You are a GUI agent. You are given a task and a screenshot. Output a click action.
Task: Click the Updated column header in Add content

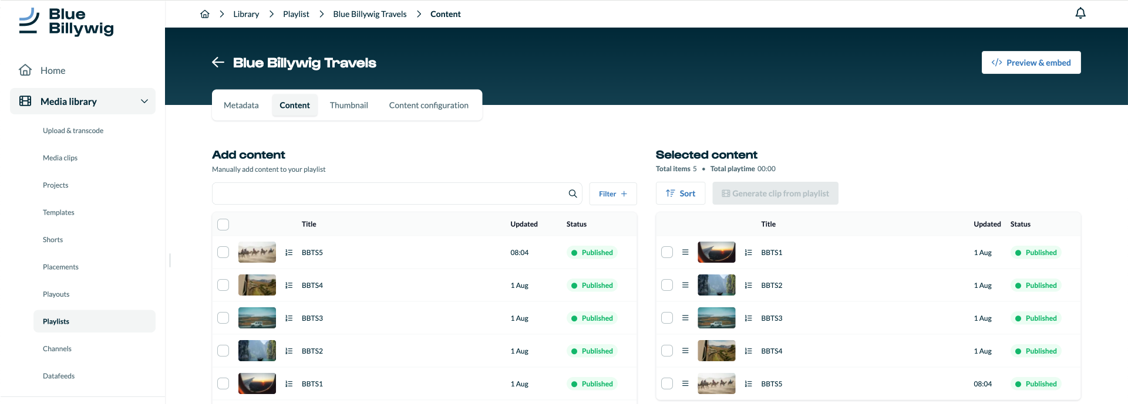524,224
